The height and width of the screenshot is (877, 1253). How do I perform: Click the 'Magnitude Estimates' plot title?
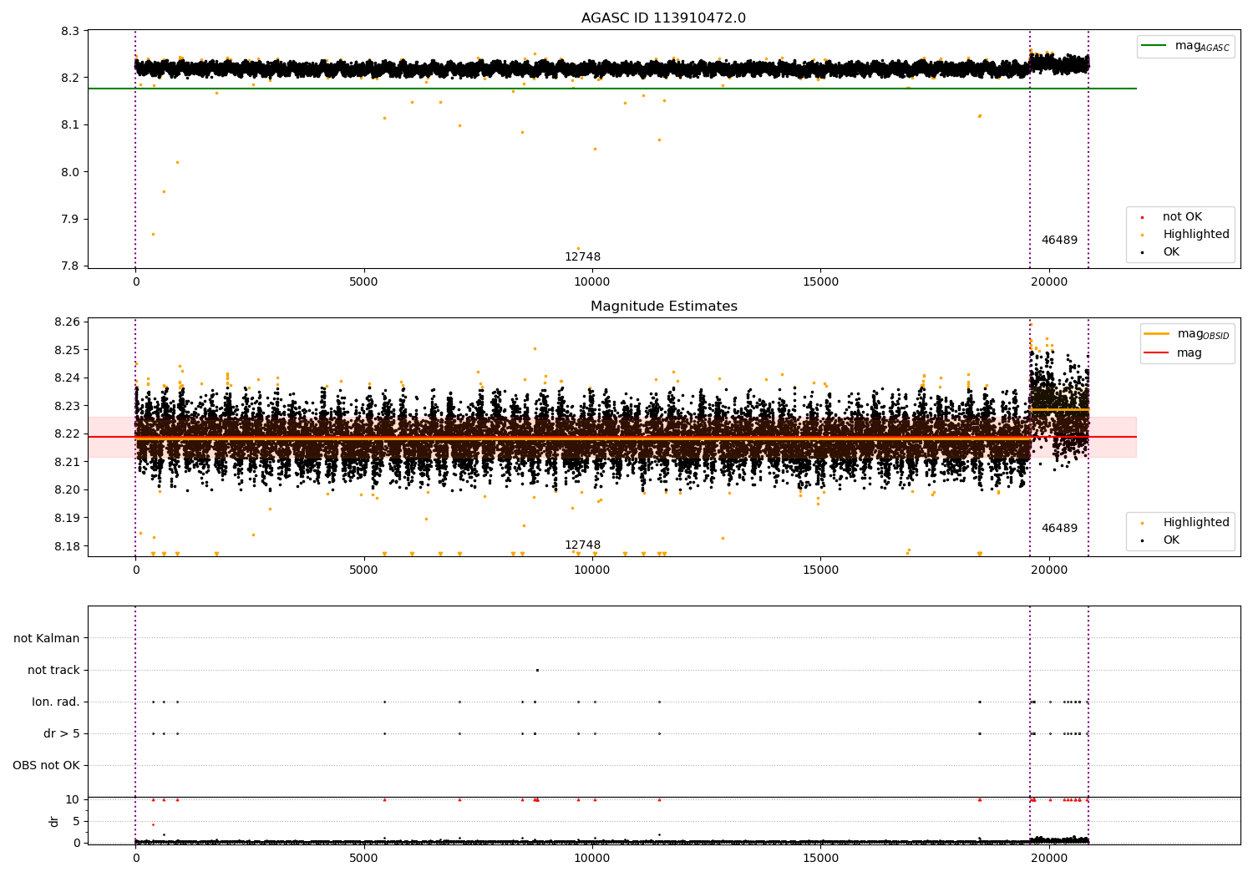pyautogui.click(x=663, y=307)
